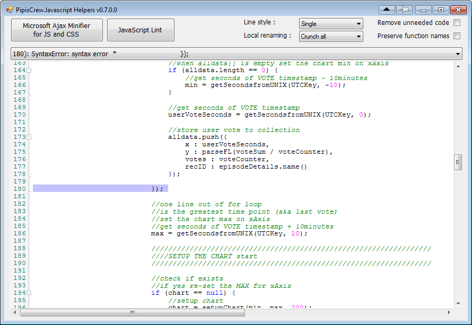Click 'recID : episodeDetails.name()' line
The width and height of the screenshot is (472, 325).
pyautogui.click(x=246, y=166)
